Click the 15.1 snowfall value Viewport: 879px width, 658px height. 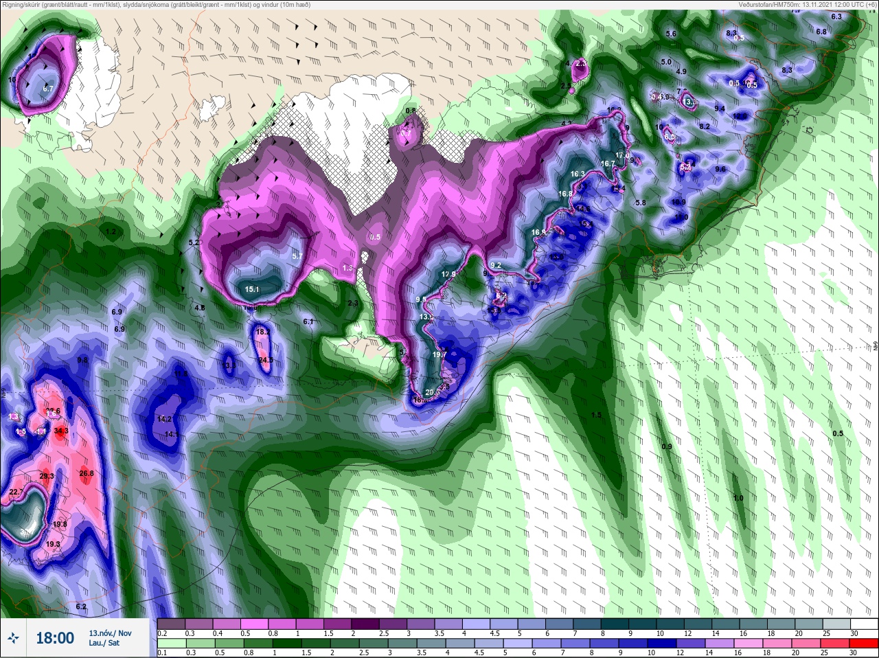point(252,290)
